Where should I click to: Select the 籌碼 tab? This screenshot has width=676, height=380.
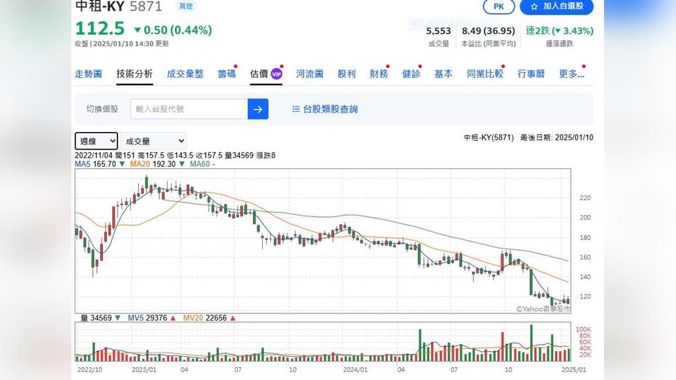click(226, 74)
